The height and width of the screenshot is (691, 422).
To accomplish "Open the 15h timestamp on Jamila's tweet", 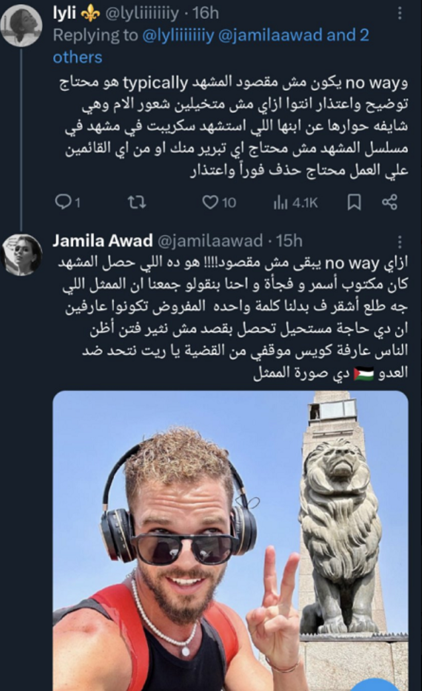I will click(x=289, y=241).
